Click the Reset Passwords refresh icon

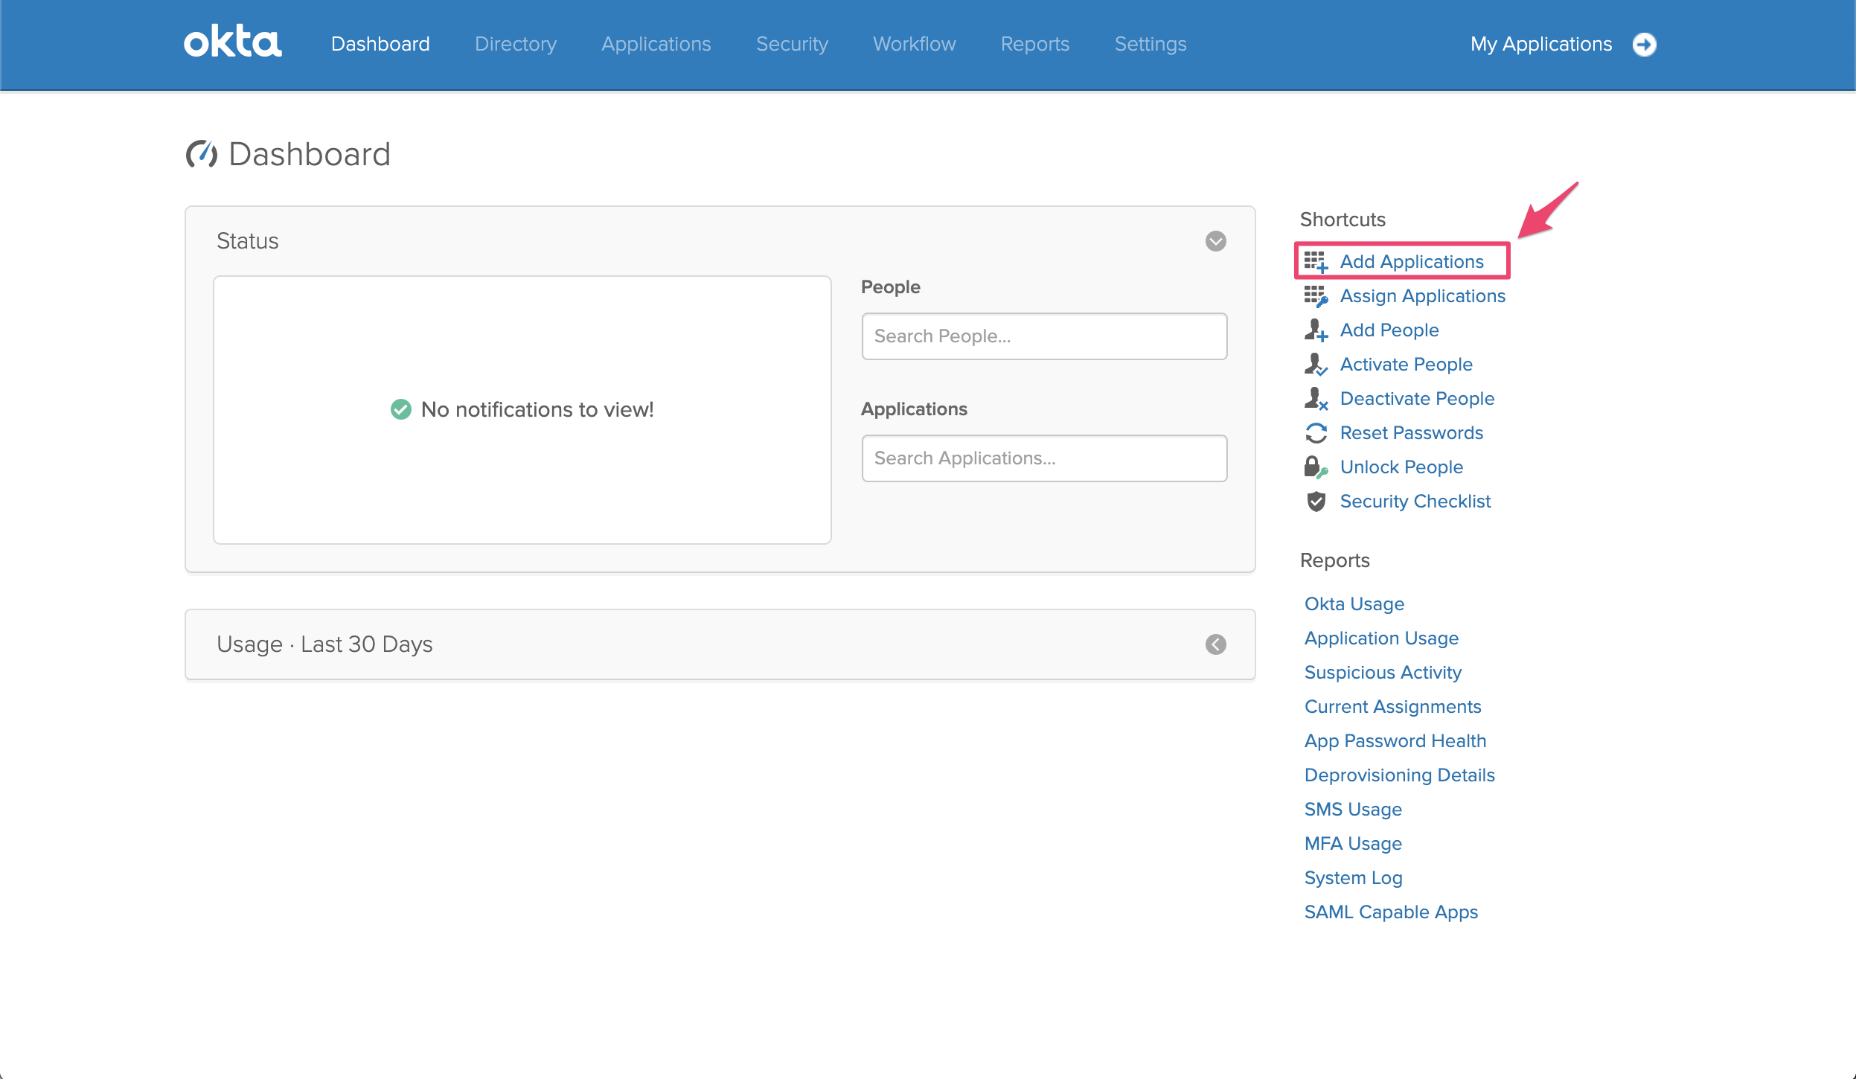click(1316, 433)
